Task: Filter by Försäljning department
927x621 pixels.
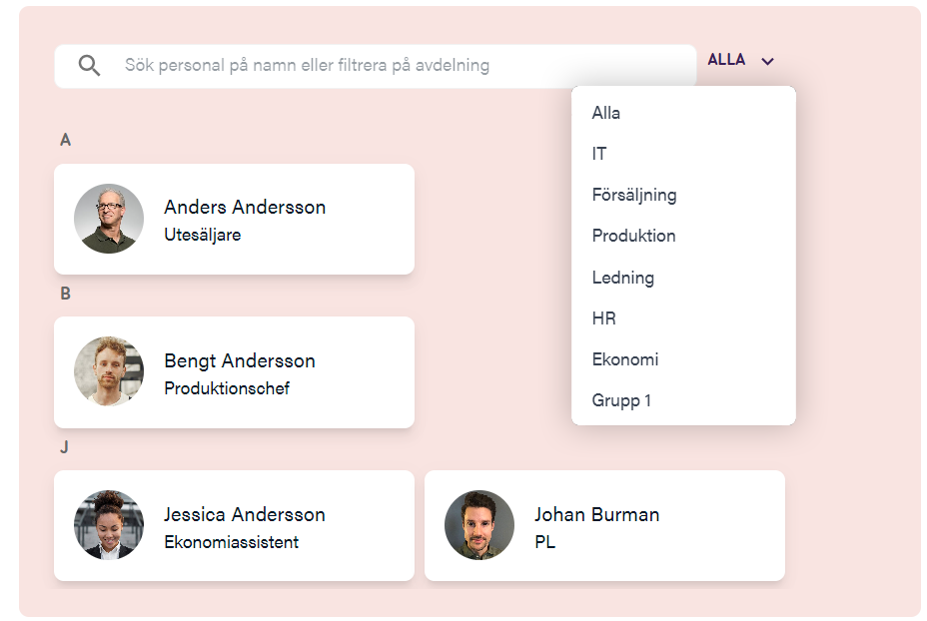Action: click(634, 195)
